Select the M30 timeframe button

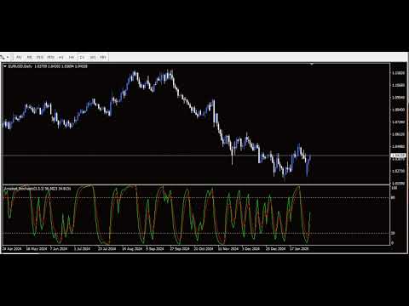(x=50, y=57)
